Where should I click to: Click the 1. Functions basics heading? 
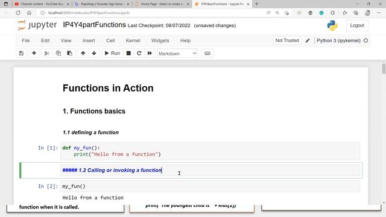tap(94, 111)
